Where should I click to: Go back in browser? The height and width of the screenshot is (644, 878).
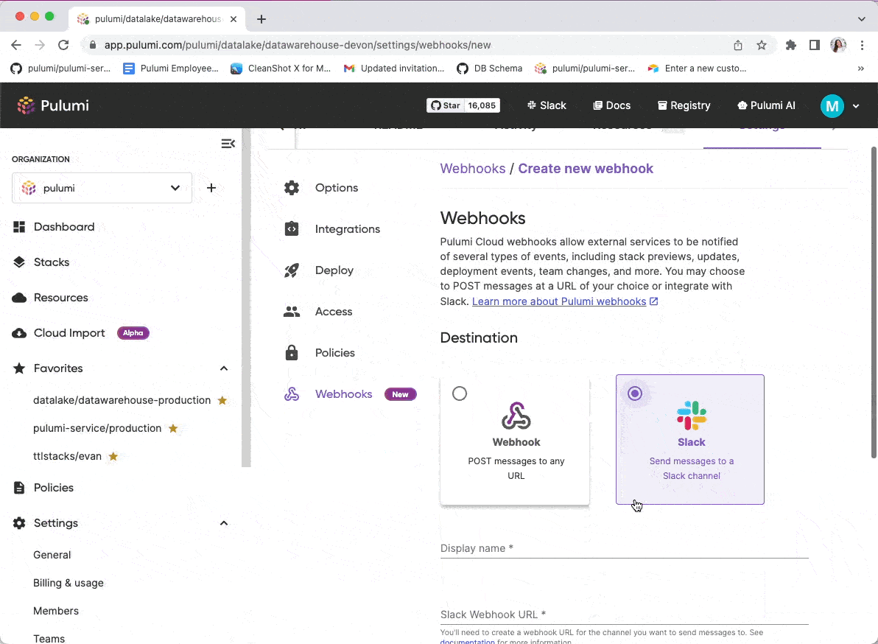coord(16,46)
